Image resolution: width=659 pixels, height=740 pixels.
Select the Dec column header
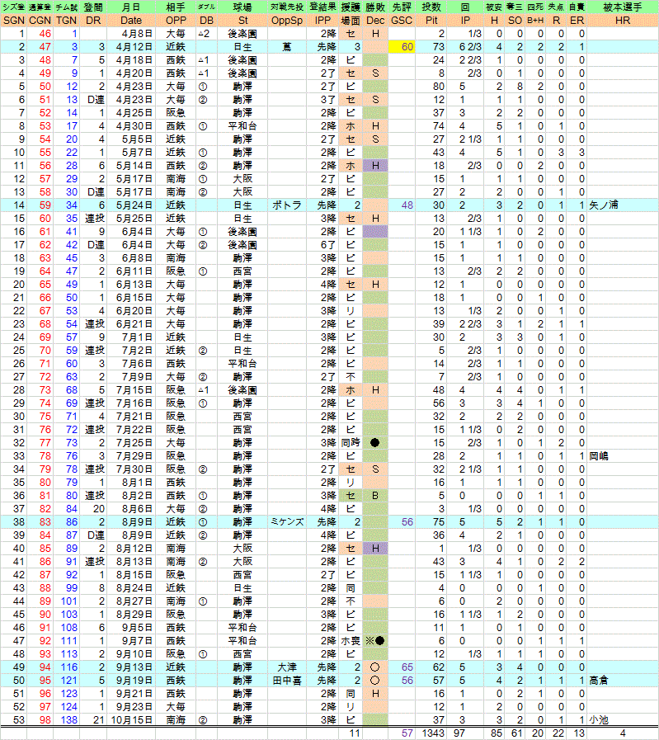(x=375, y=21)
